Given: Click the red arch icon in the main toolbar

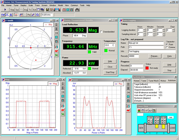Looking at the screenshot, I should (x=64, y=10).
